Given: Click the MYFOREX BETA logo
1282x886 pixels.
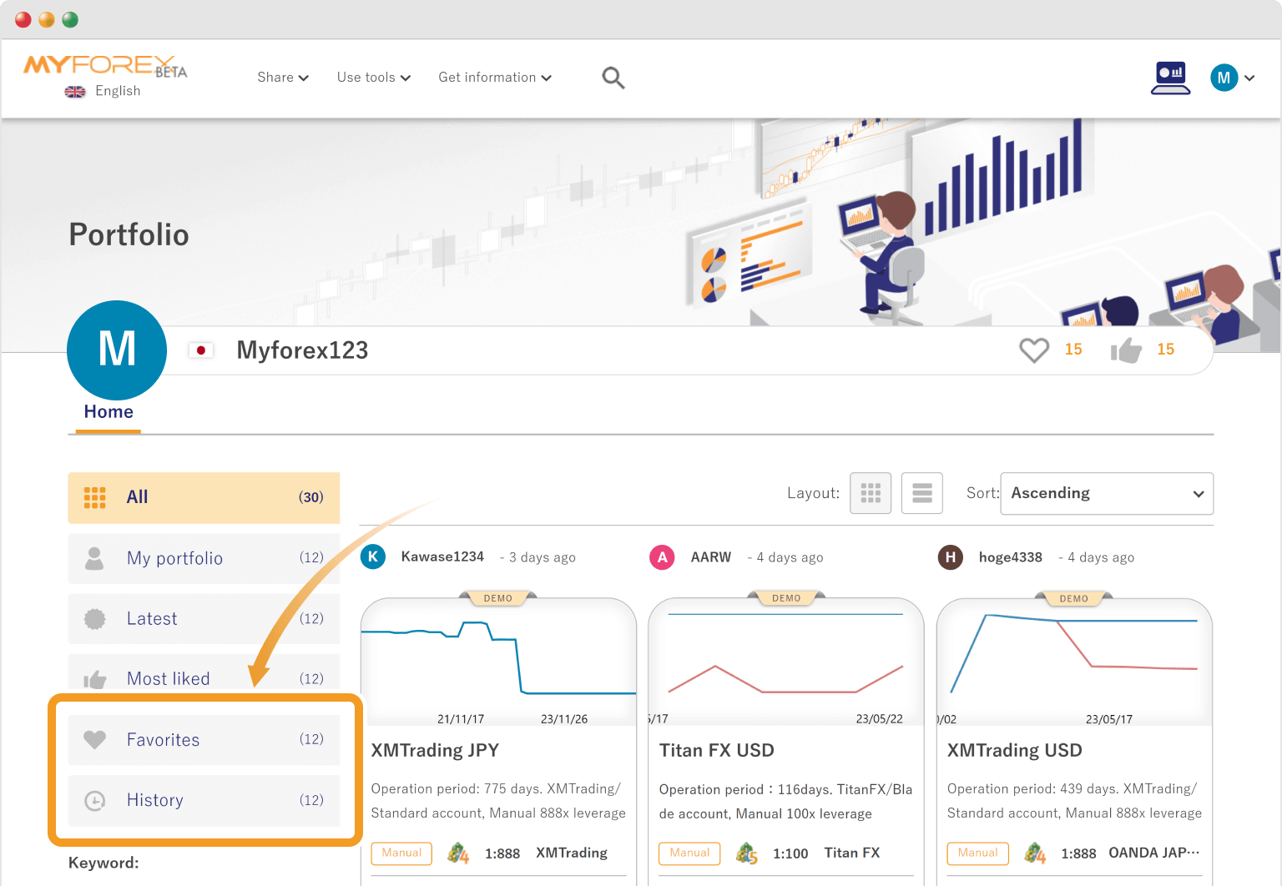Looking at the screenshot, I should (105, 66).
